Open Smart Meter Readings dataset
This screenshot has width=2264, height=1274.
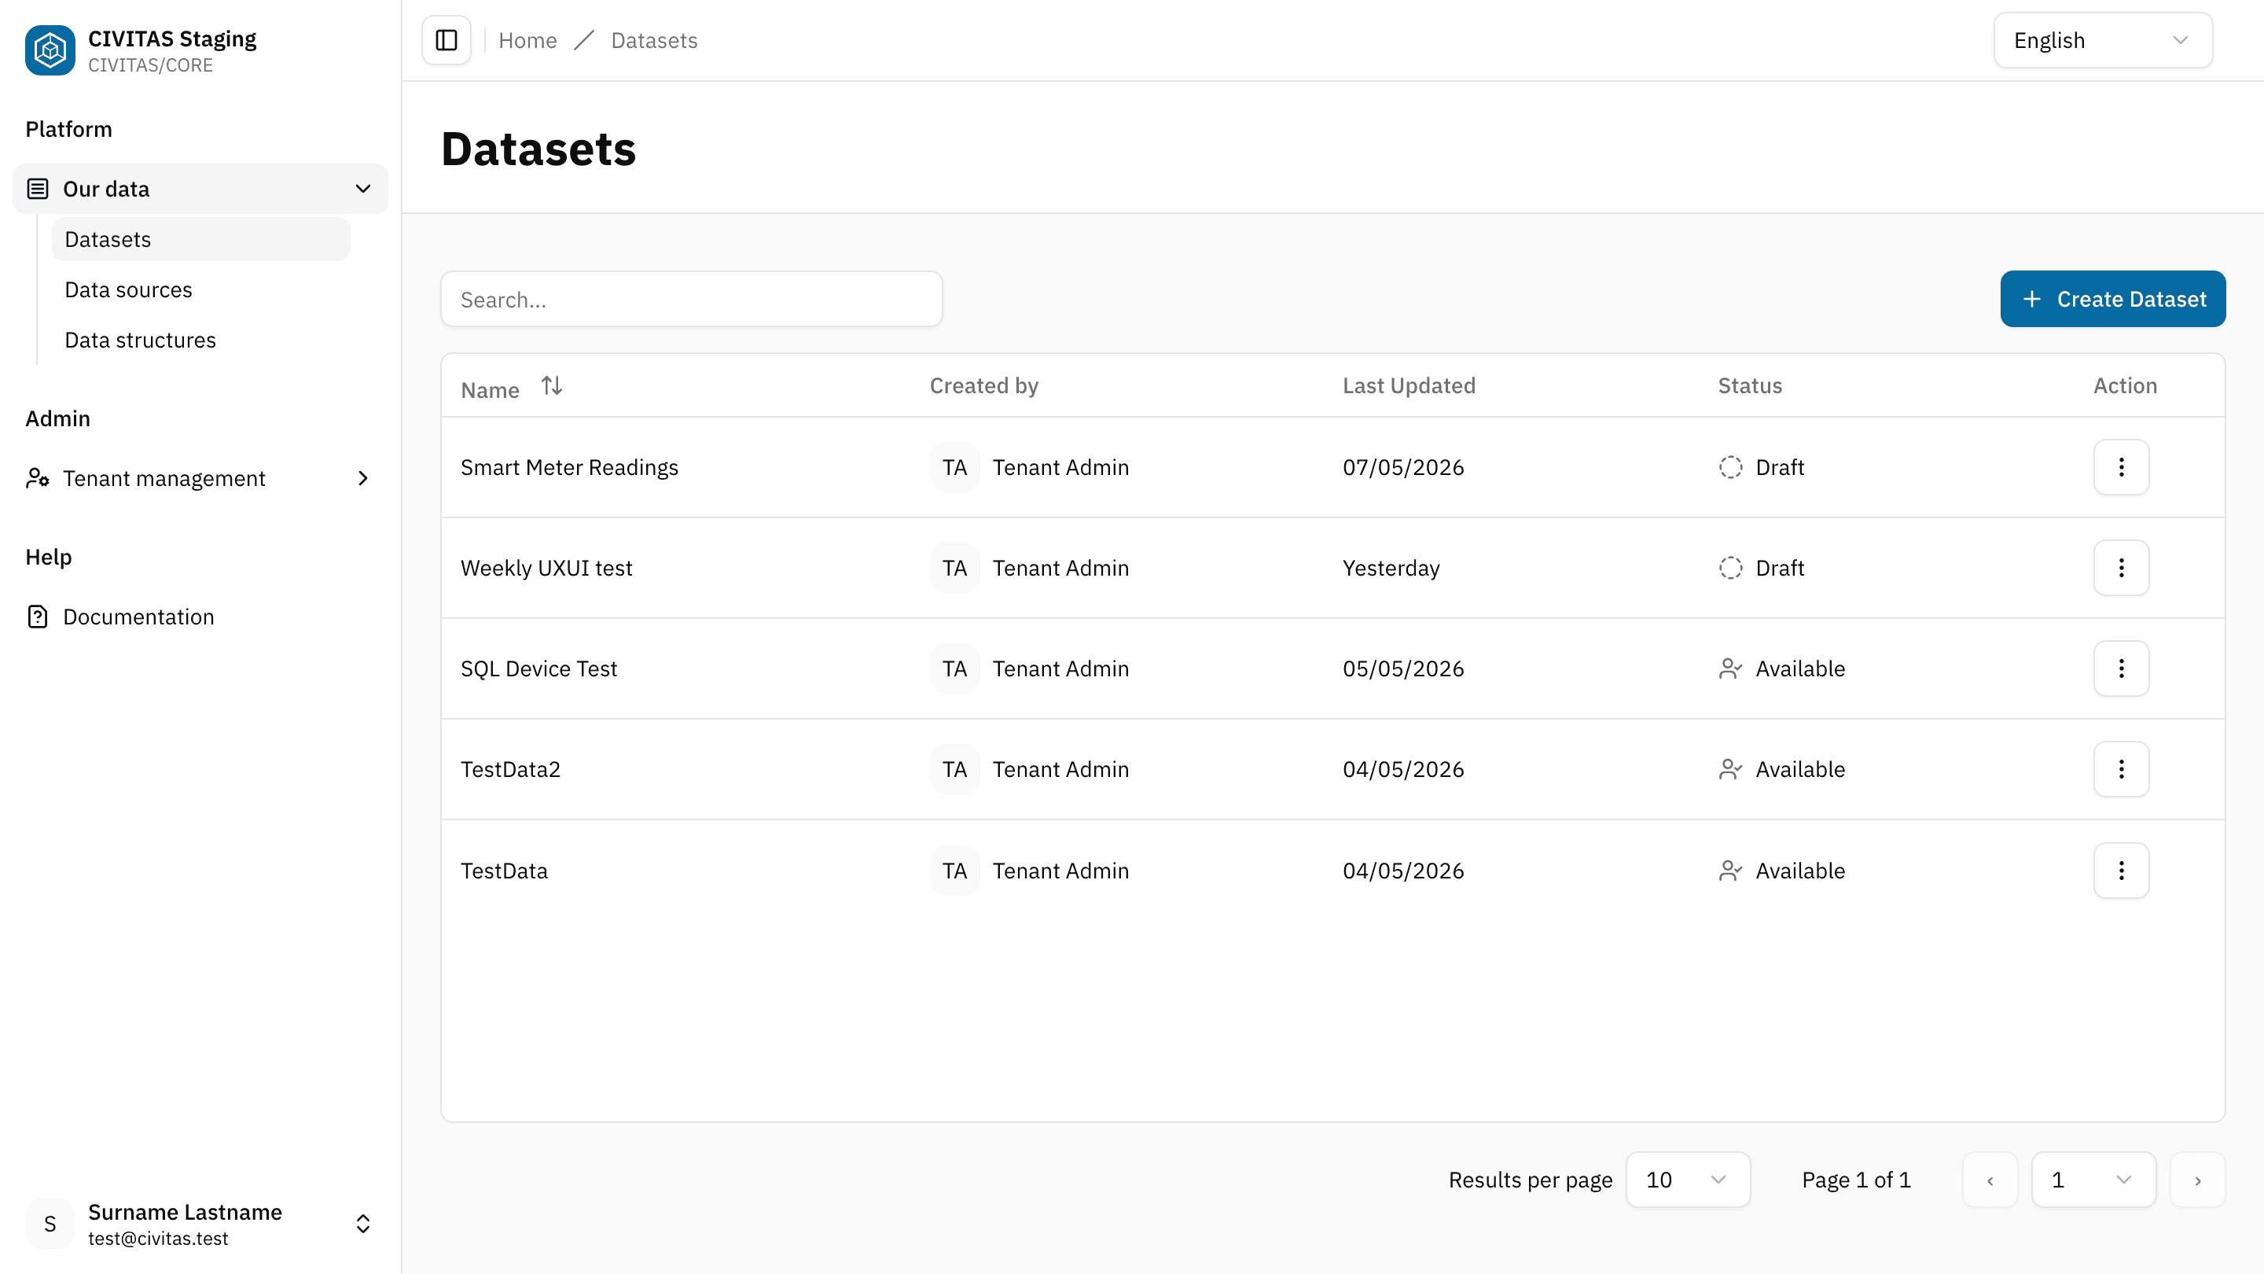(x=569, y=467)
